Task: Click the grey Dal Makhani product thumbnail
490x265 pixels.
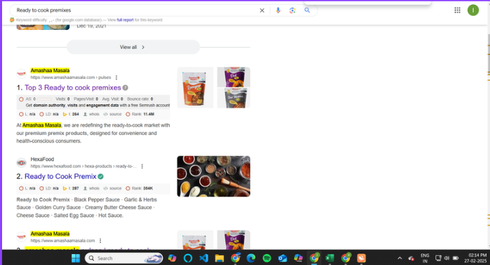Action: tap(234, 98)
